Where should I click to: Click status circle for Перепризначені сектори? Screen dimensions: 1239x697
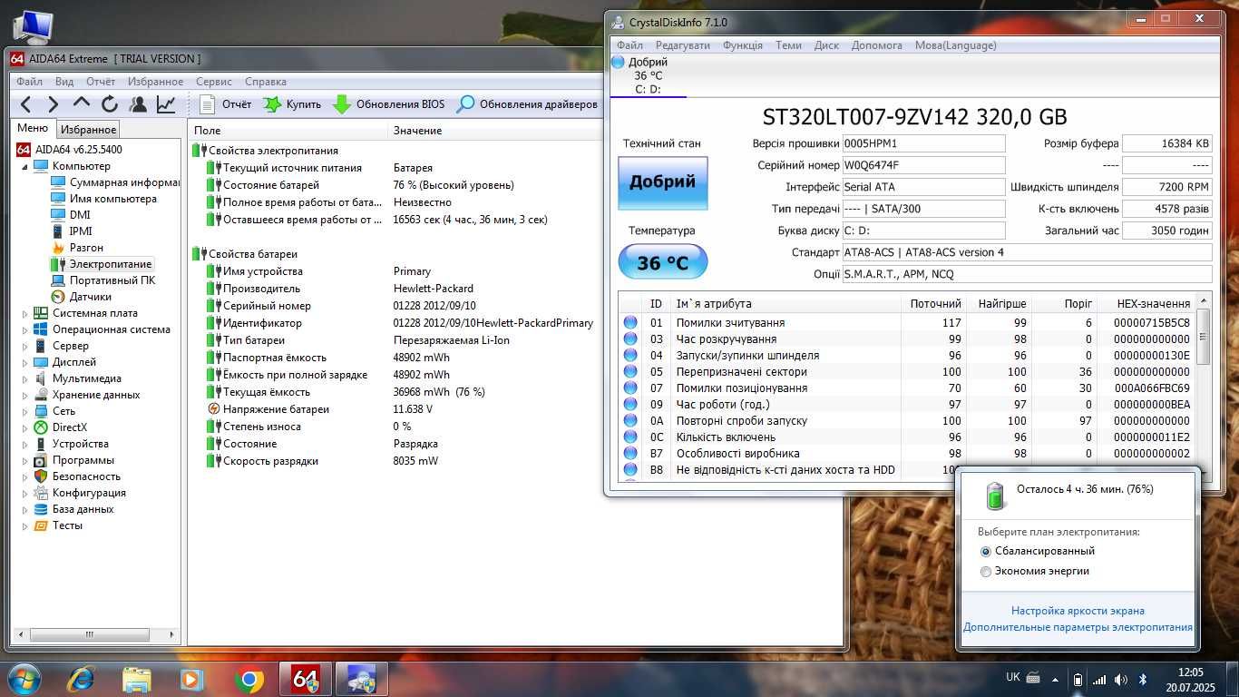tap(630, 372)
